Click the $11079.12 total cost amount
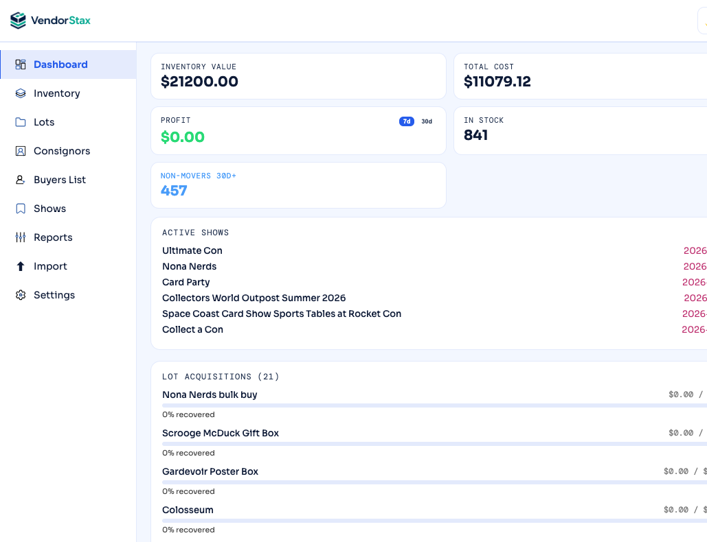Screen dimensions: 707x542 [497, 82]
